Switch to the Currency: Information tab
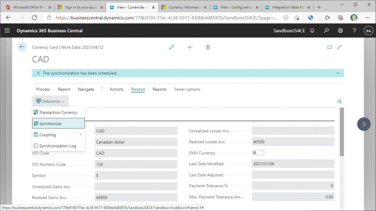Image resolution: width=376 pixels, height=211 pixels. pos(184,7)
